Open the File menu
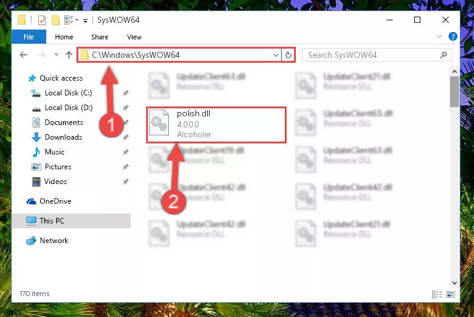Viewport: 474px width, 317px height. point(29,37)
